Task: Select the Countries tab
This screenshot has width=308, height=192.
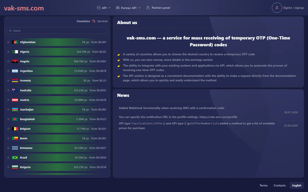Action: pyautogui.click(x=83, y=21)
